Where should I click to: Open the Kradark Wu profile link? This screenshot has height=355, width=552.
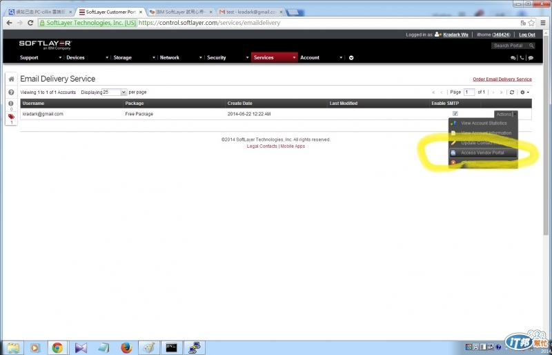click(x=455, y=35)
